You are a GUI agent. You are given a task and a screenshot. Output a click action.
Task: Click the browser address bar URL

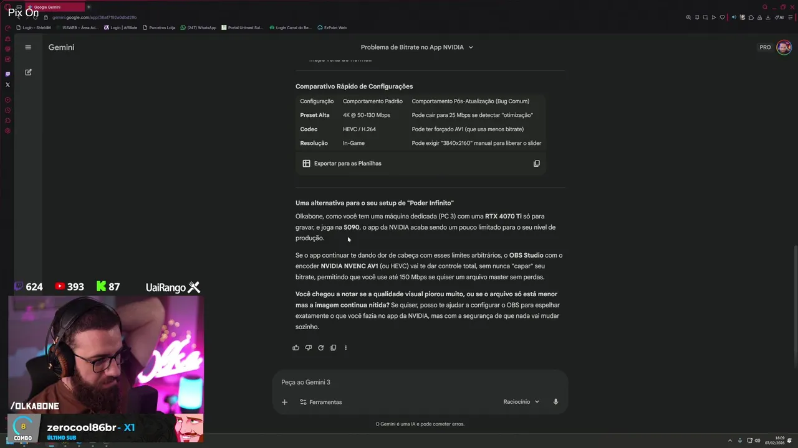[94, 17]
